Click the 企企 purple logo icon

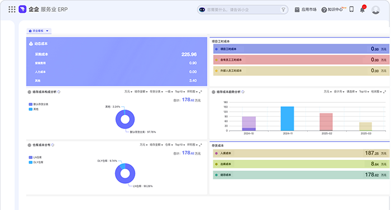[22, 9]
